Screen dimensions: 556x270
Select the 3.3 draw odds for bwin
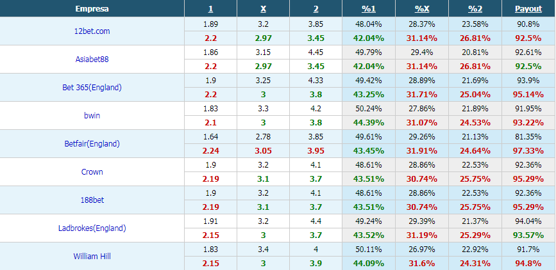tap(263, 109)
